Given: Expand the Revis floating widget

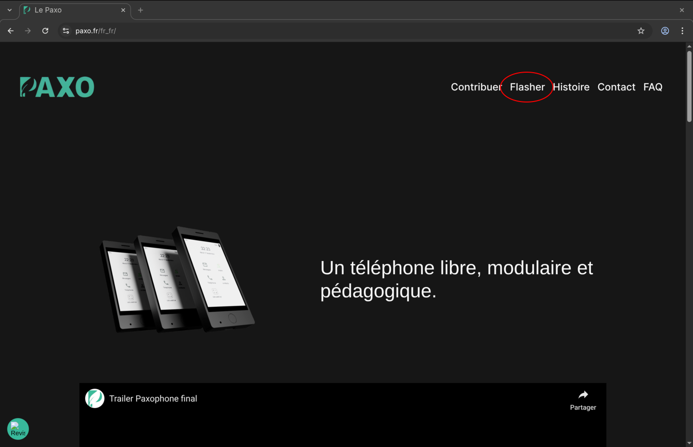Looking at the screenshot, I should click(18, 429).
